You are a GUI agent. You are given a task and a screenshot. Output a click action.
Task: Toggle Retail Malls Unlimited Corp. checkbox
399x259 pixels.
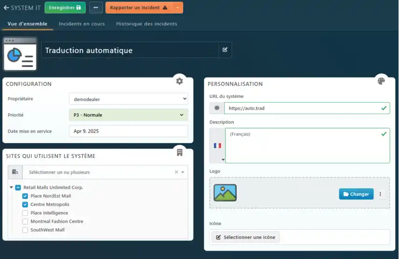coord(18,188)
